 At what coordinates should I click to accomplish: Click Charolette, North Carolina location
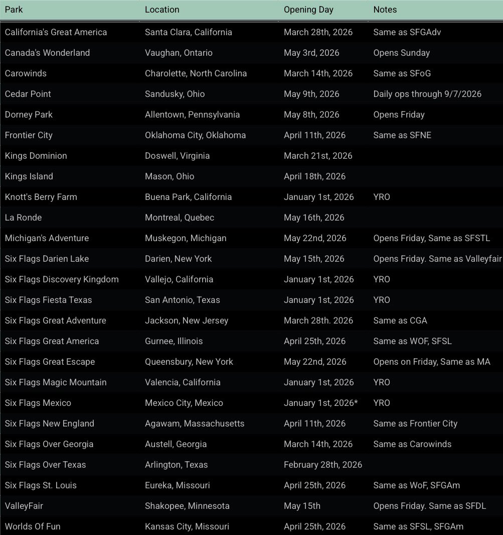point(196,73)
